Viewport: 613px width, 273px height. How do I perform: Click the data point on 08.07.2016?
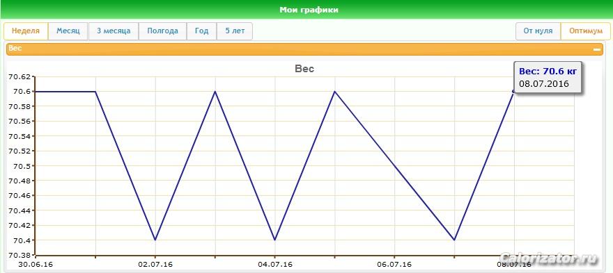pyautogui.click(x=514, y=91)
